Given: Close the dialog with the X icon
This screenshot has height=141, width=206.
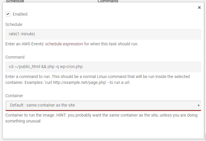Looking at the screenshot, I should [199, 8].
